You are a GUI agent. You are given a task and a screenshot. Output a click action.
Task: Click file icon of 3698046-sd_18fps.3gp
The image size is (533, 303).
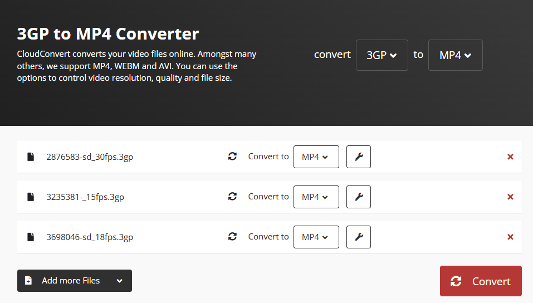pos(31,237)
